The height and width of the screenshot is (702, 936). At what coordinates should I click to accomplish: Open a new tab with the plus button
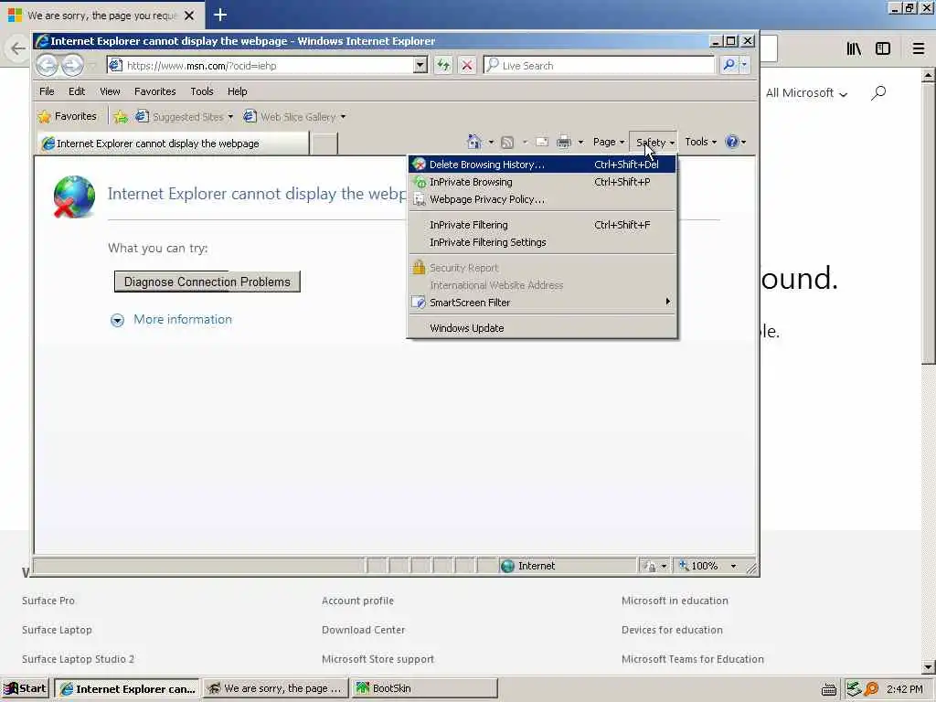[220, 15]
